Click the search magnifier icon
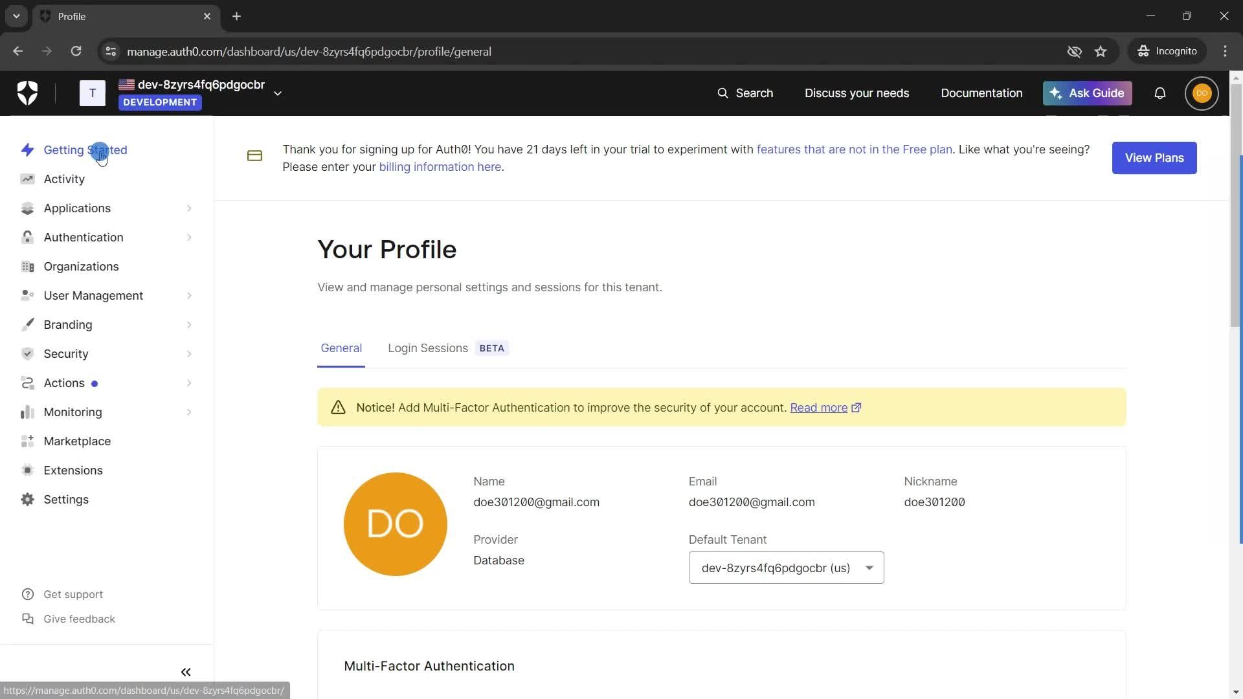1243x699 pixels. (722, 93)
